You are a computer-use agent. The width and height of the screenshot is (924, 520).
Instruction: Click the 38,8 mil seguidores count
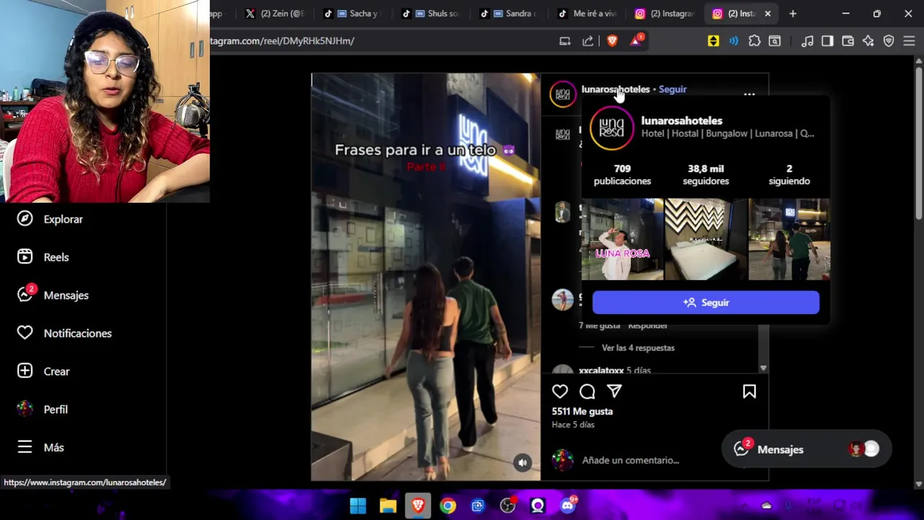(706, 175)
